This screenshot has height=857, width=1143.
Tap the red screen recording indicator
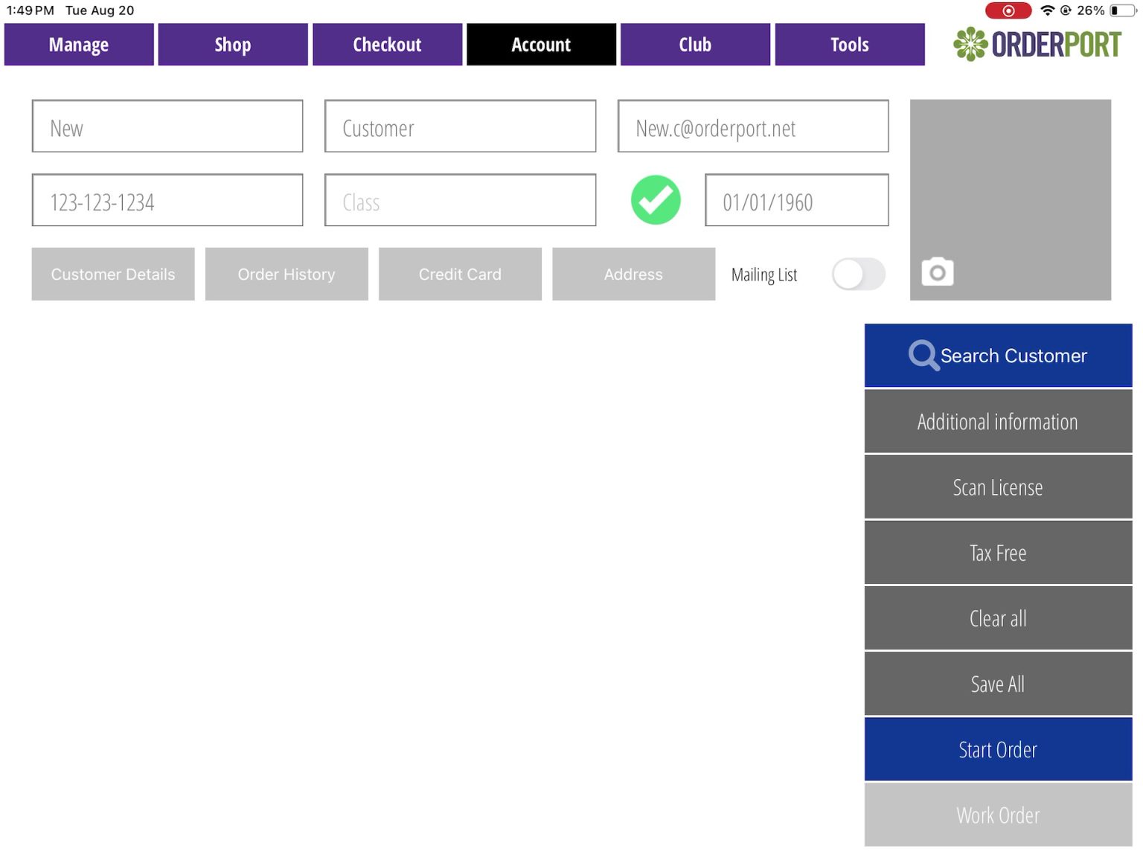tap(1008, 10)
